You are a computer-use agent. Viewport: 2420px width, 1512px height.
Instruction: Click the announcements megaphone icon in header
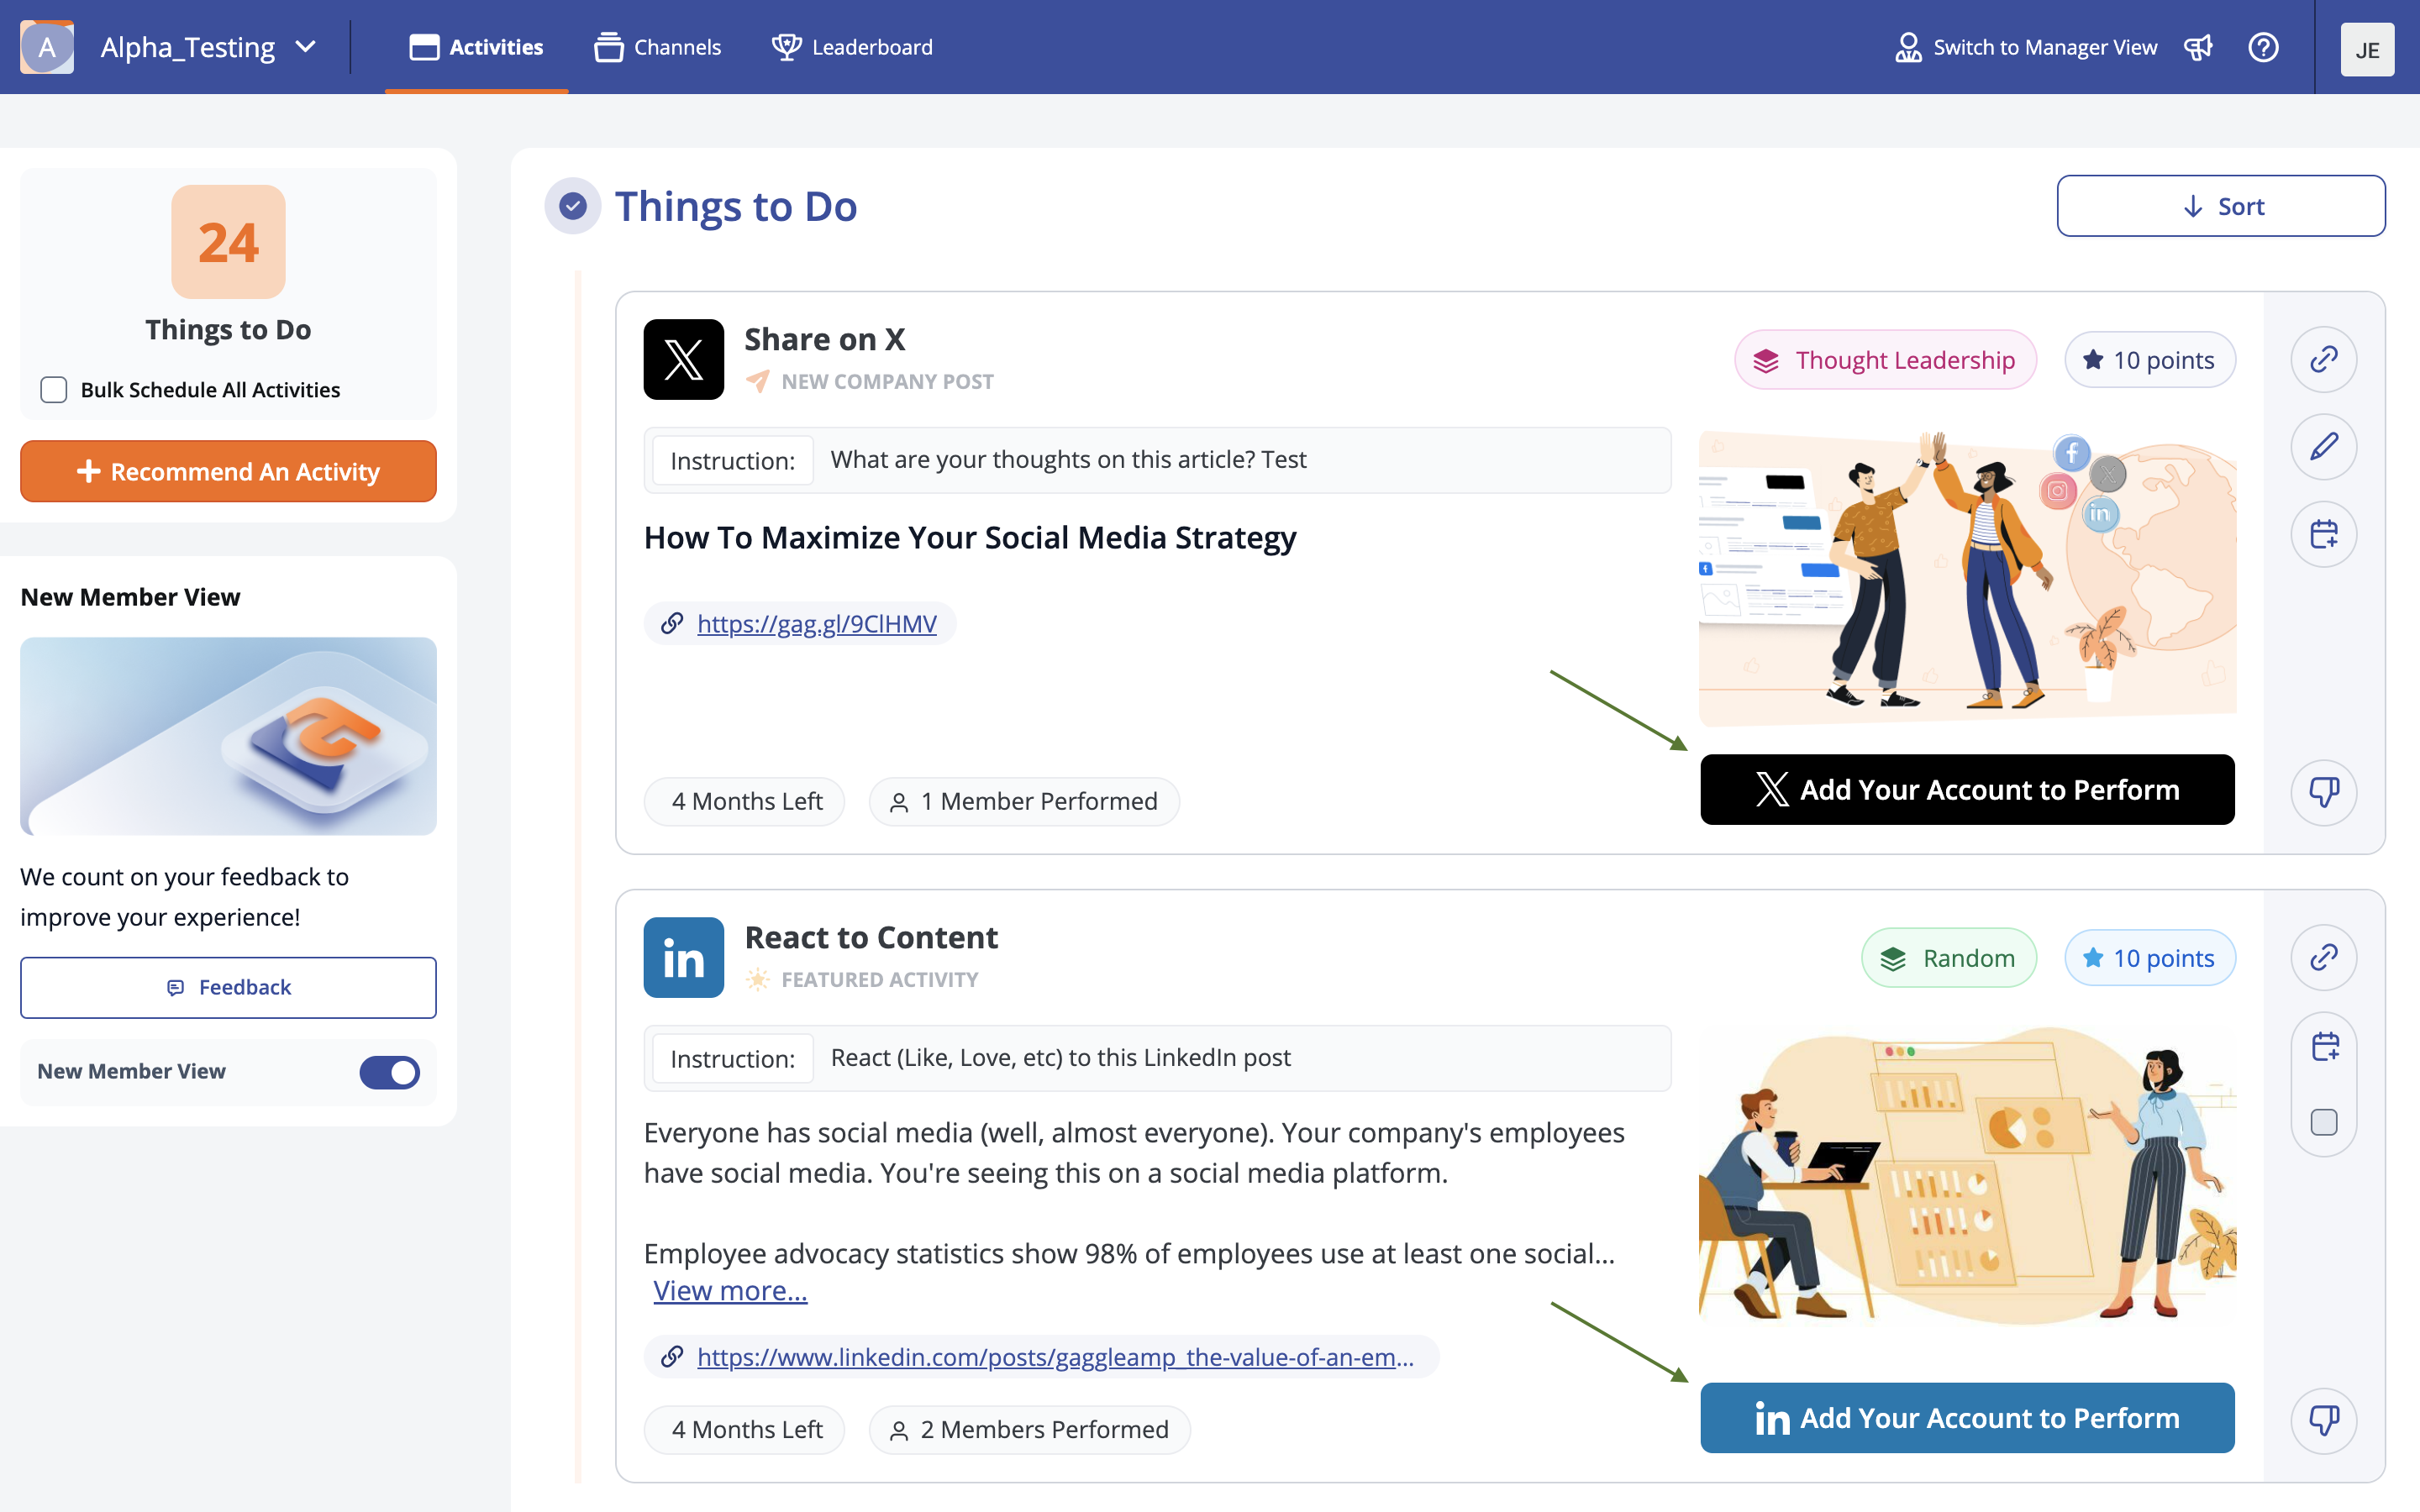2198,47
